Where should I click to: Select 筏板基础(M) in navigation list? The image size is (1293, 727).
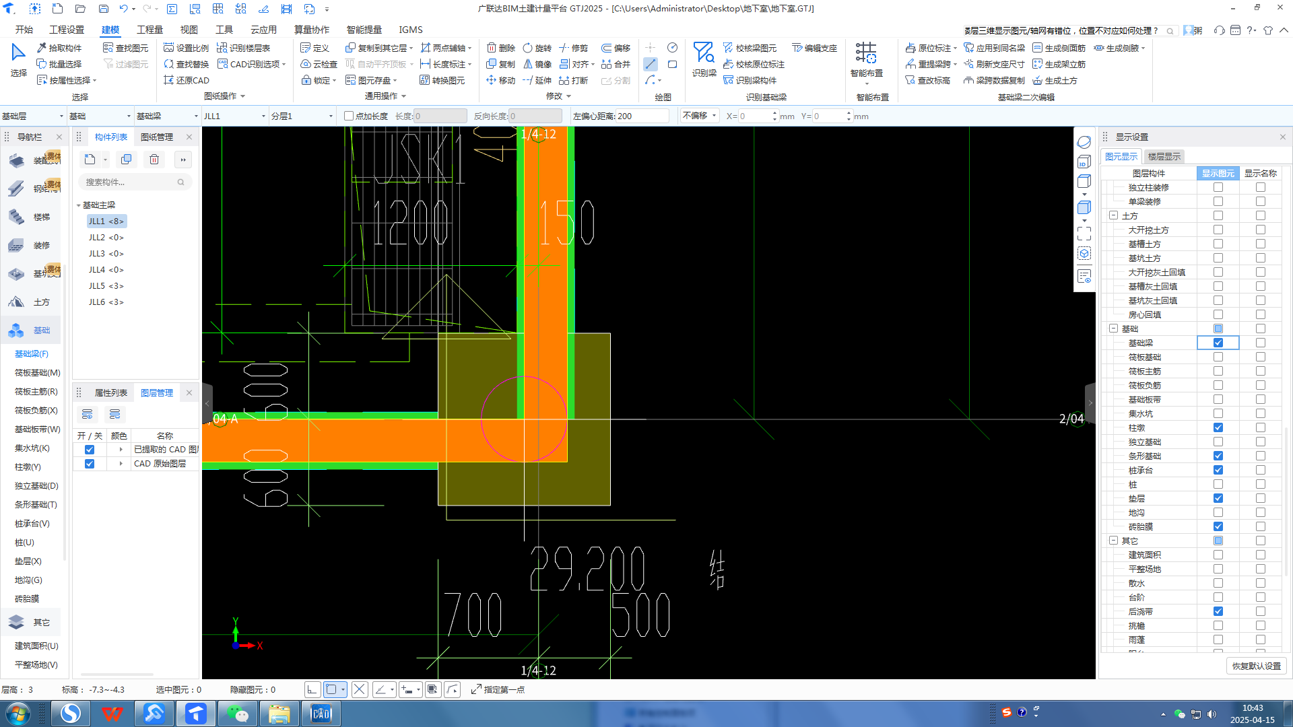pos(38,372)
